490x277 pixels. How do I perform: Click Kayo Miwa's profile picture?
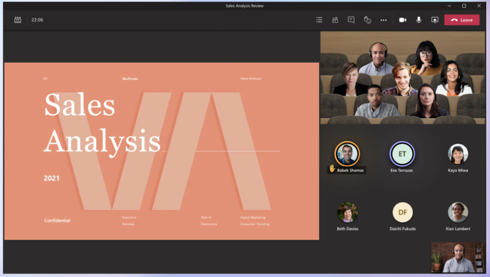458,154
